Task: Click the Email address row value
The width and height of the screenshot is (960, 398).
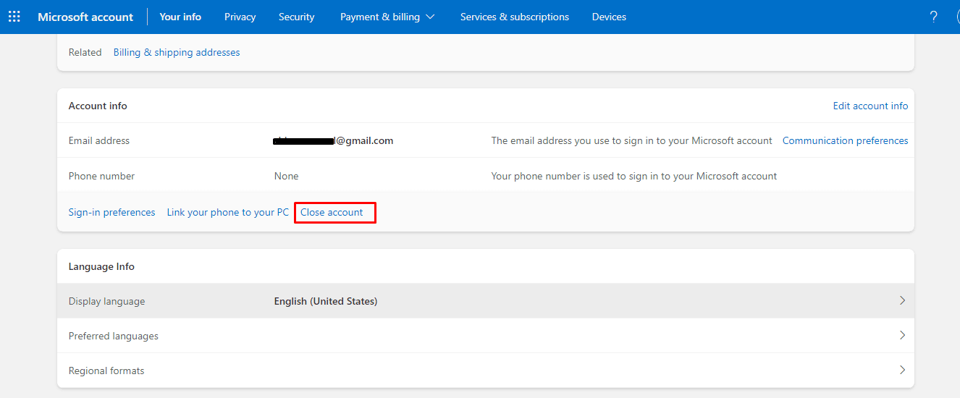Action: [x=333, y=140]
